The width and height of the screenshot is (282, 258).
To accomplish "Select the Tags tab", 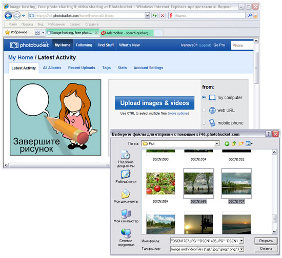I will coord(106,68).
